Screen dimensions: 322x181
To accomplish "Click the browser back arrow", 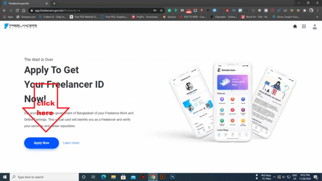I will pos(5,11).
